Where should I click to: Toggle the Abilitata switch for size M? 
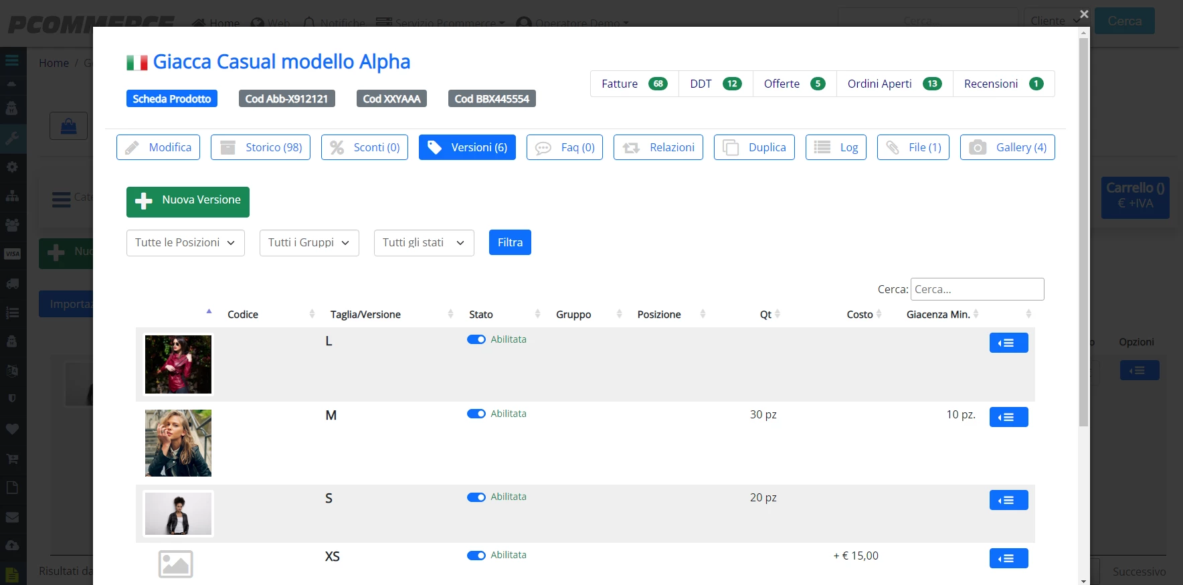(476, 414)
